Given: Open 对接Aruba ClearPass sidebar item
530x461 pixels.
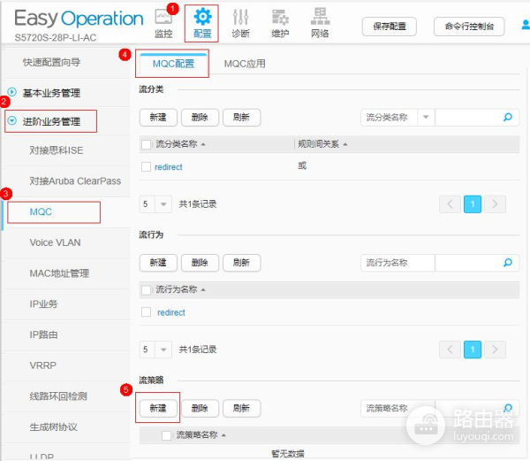Looking at the screenshot, I should click(75, 181).
